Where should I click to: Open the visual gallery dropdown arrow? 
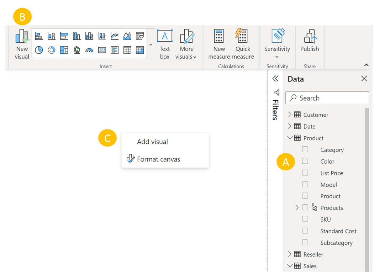click(151, 44)
